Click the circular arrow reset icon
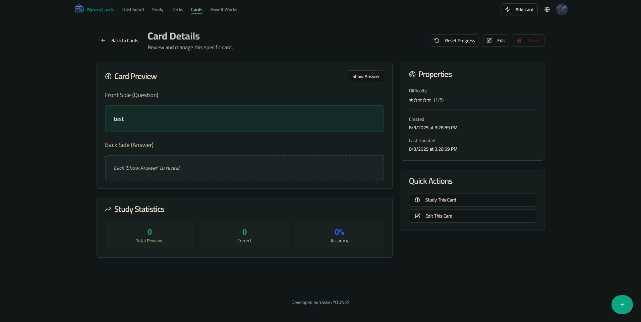641x322 pixels. pos(437,41)
